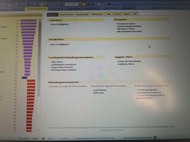Select the red bar with value 83
The width and height of the screenshot is (190, 142).
[x=31, y=90]
